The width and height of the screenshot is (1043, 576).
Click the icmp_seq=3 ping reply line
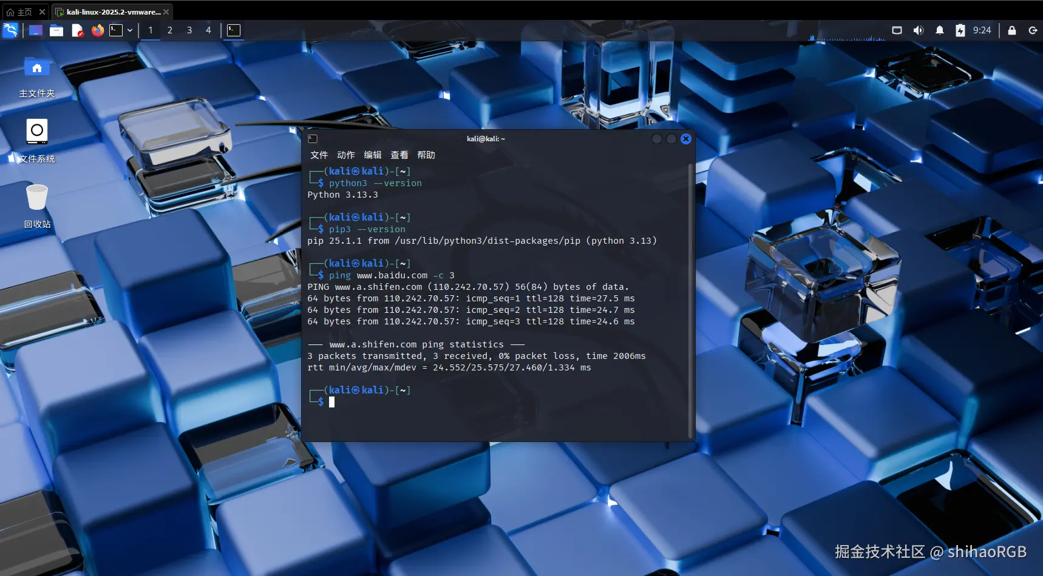(471, 321)
